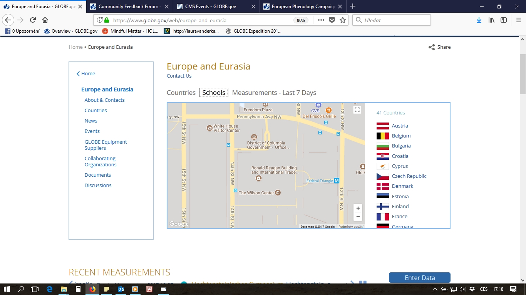Select Czech Republic from country list

409,176
